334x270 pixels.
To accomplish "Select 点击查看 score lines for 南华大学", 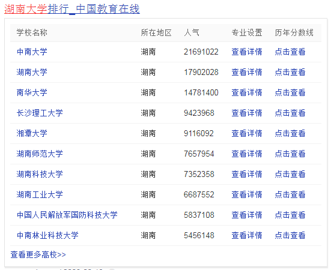I will (x=290, y=92).
